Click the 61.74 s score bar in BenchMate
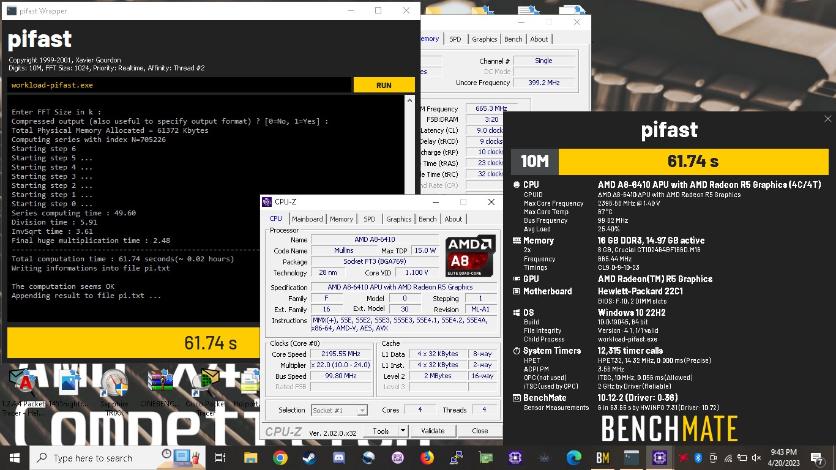The width and height of the screenshot is (836, 470). pyautogui.click(x=693, y=161)
